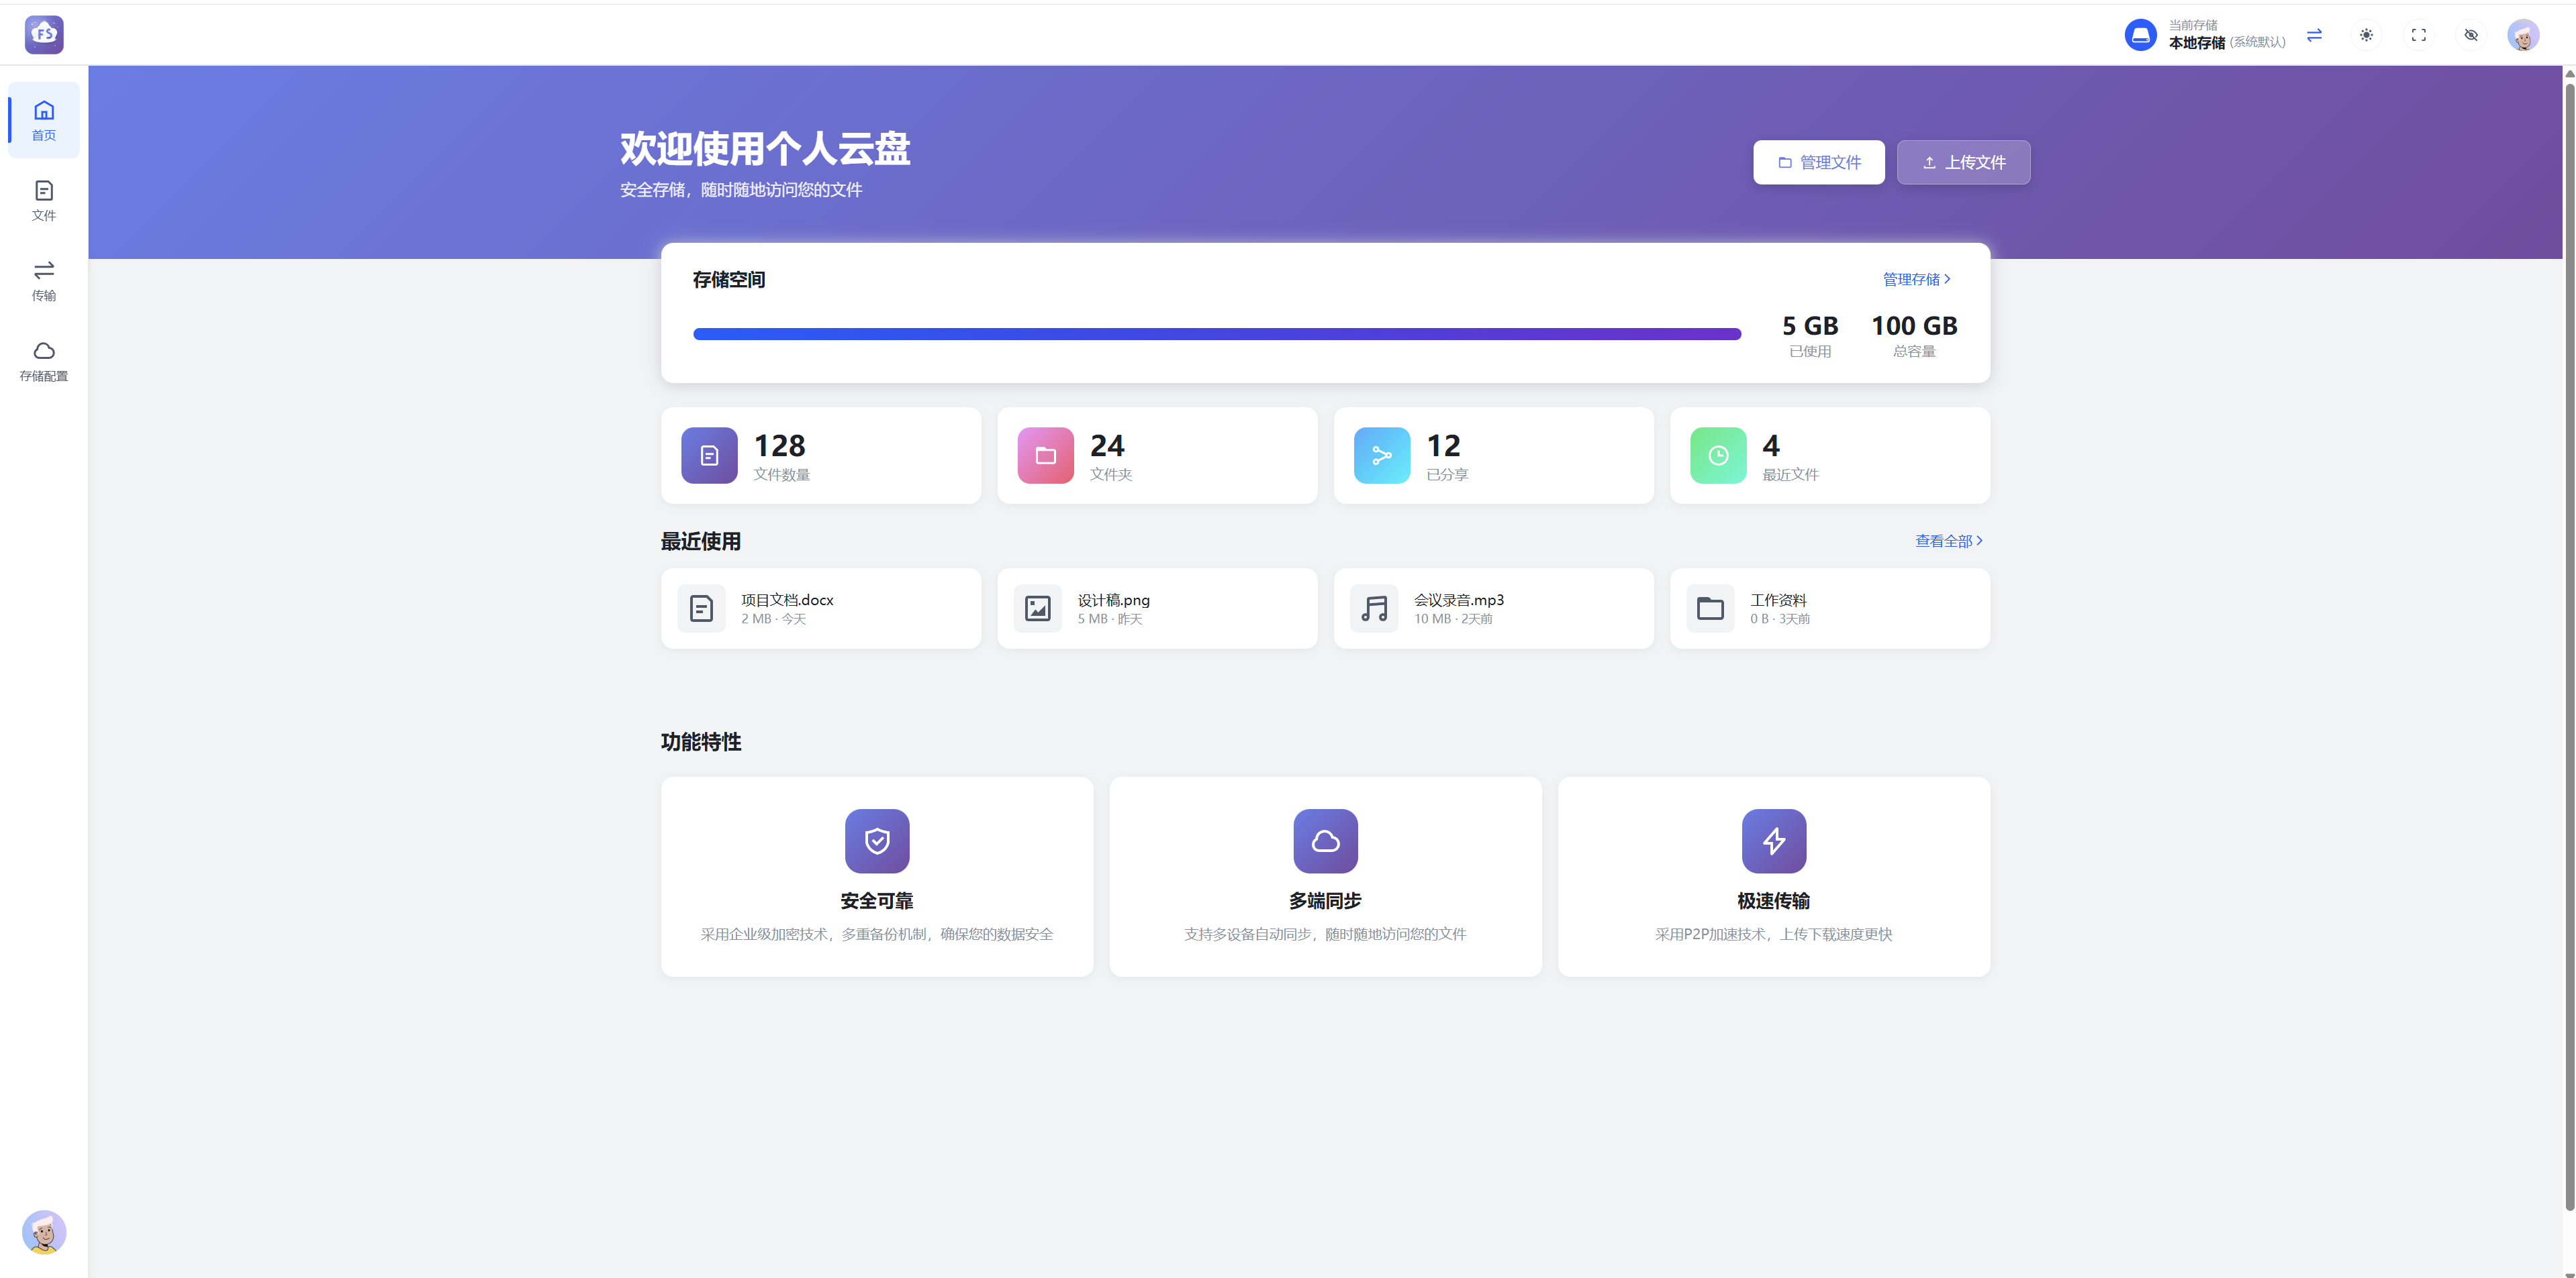Open the 文件 sidebar tab
Image resolution: width=2576 pixels, height=1278 pixels.
[x=44, y=200]
